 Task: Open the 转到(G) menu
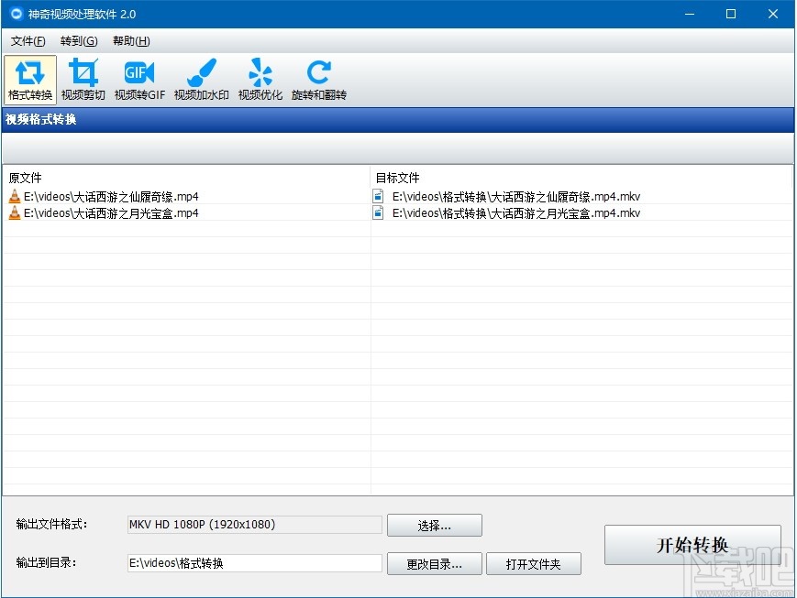pyautogui.click(x=79, y=41)
